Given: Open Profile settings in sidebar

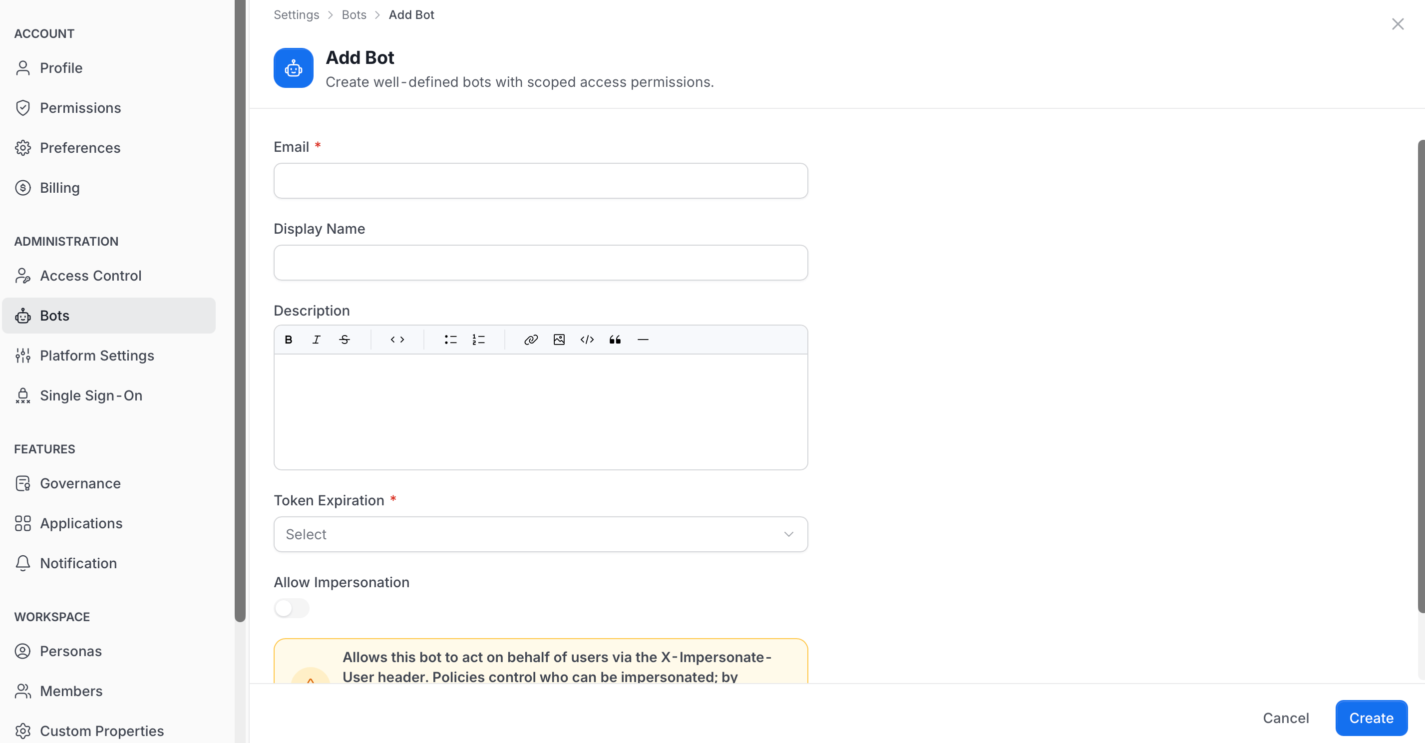Looking at the screenshot, I should click(x=109, y=68).
